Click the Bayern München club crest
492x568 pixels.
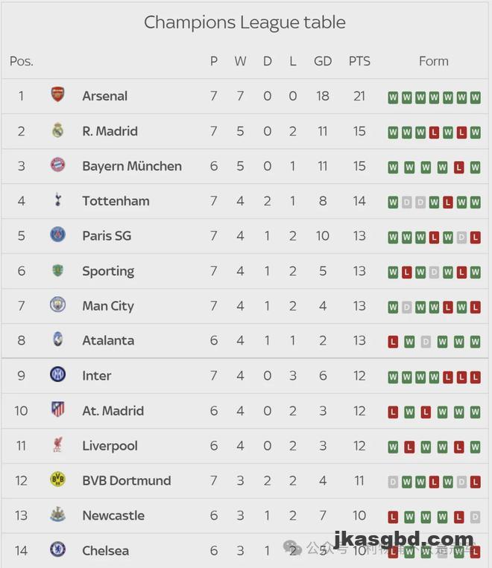[57, 165]
